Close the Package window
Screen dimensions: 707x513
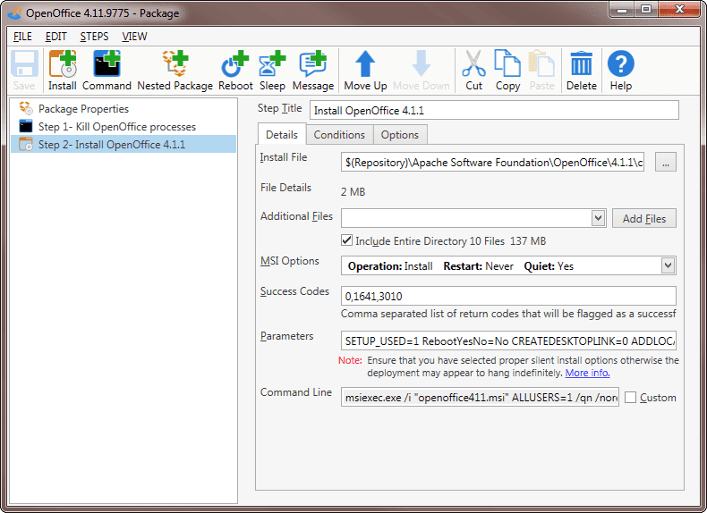(x=679, y=10)
